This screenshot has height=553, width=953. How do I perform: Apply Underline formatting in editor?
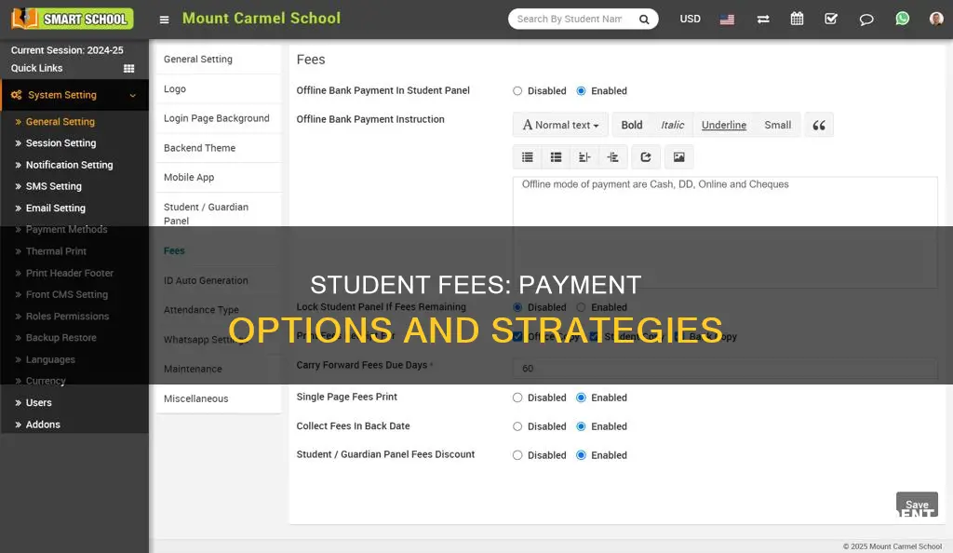coord(723,125)
